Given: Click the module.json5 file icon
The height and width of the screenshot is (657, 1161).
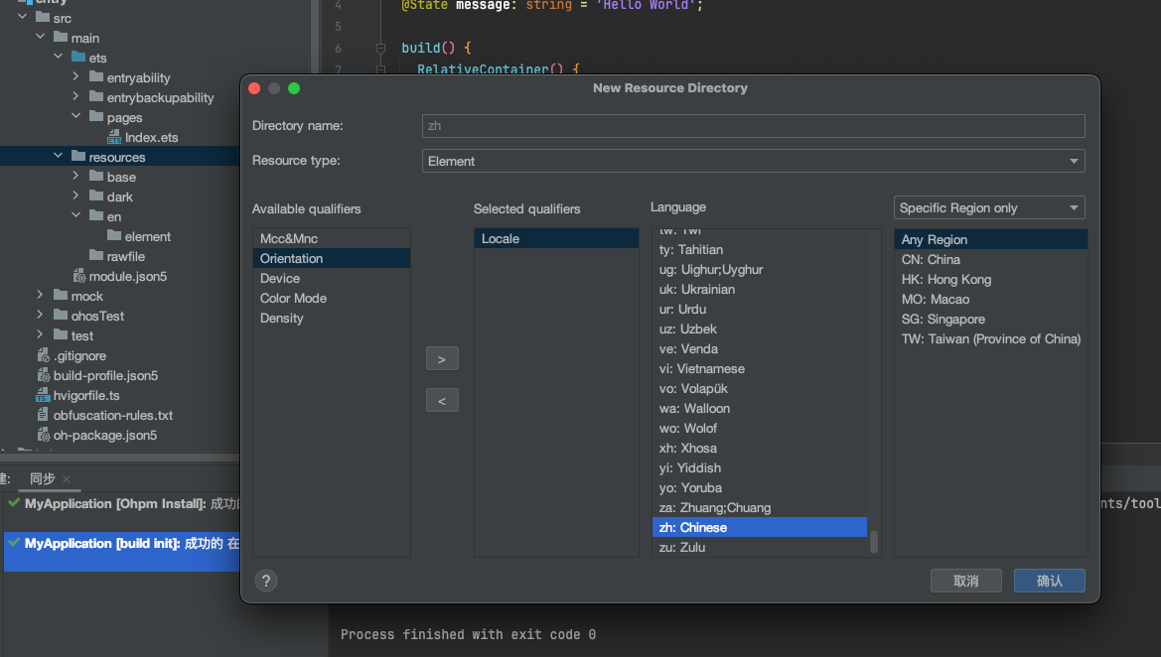Looking at the screenshot, I should pos(79,276).
